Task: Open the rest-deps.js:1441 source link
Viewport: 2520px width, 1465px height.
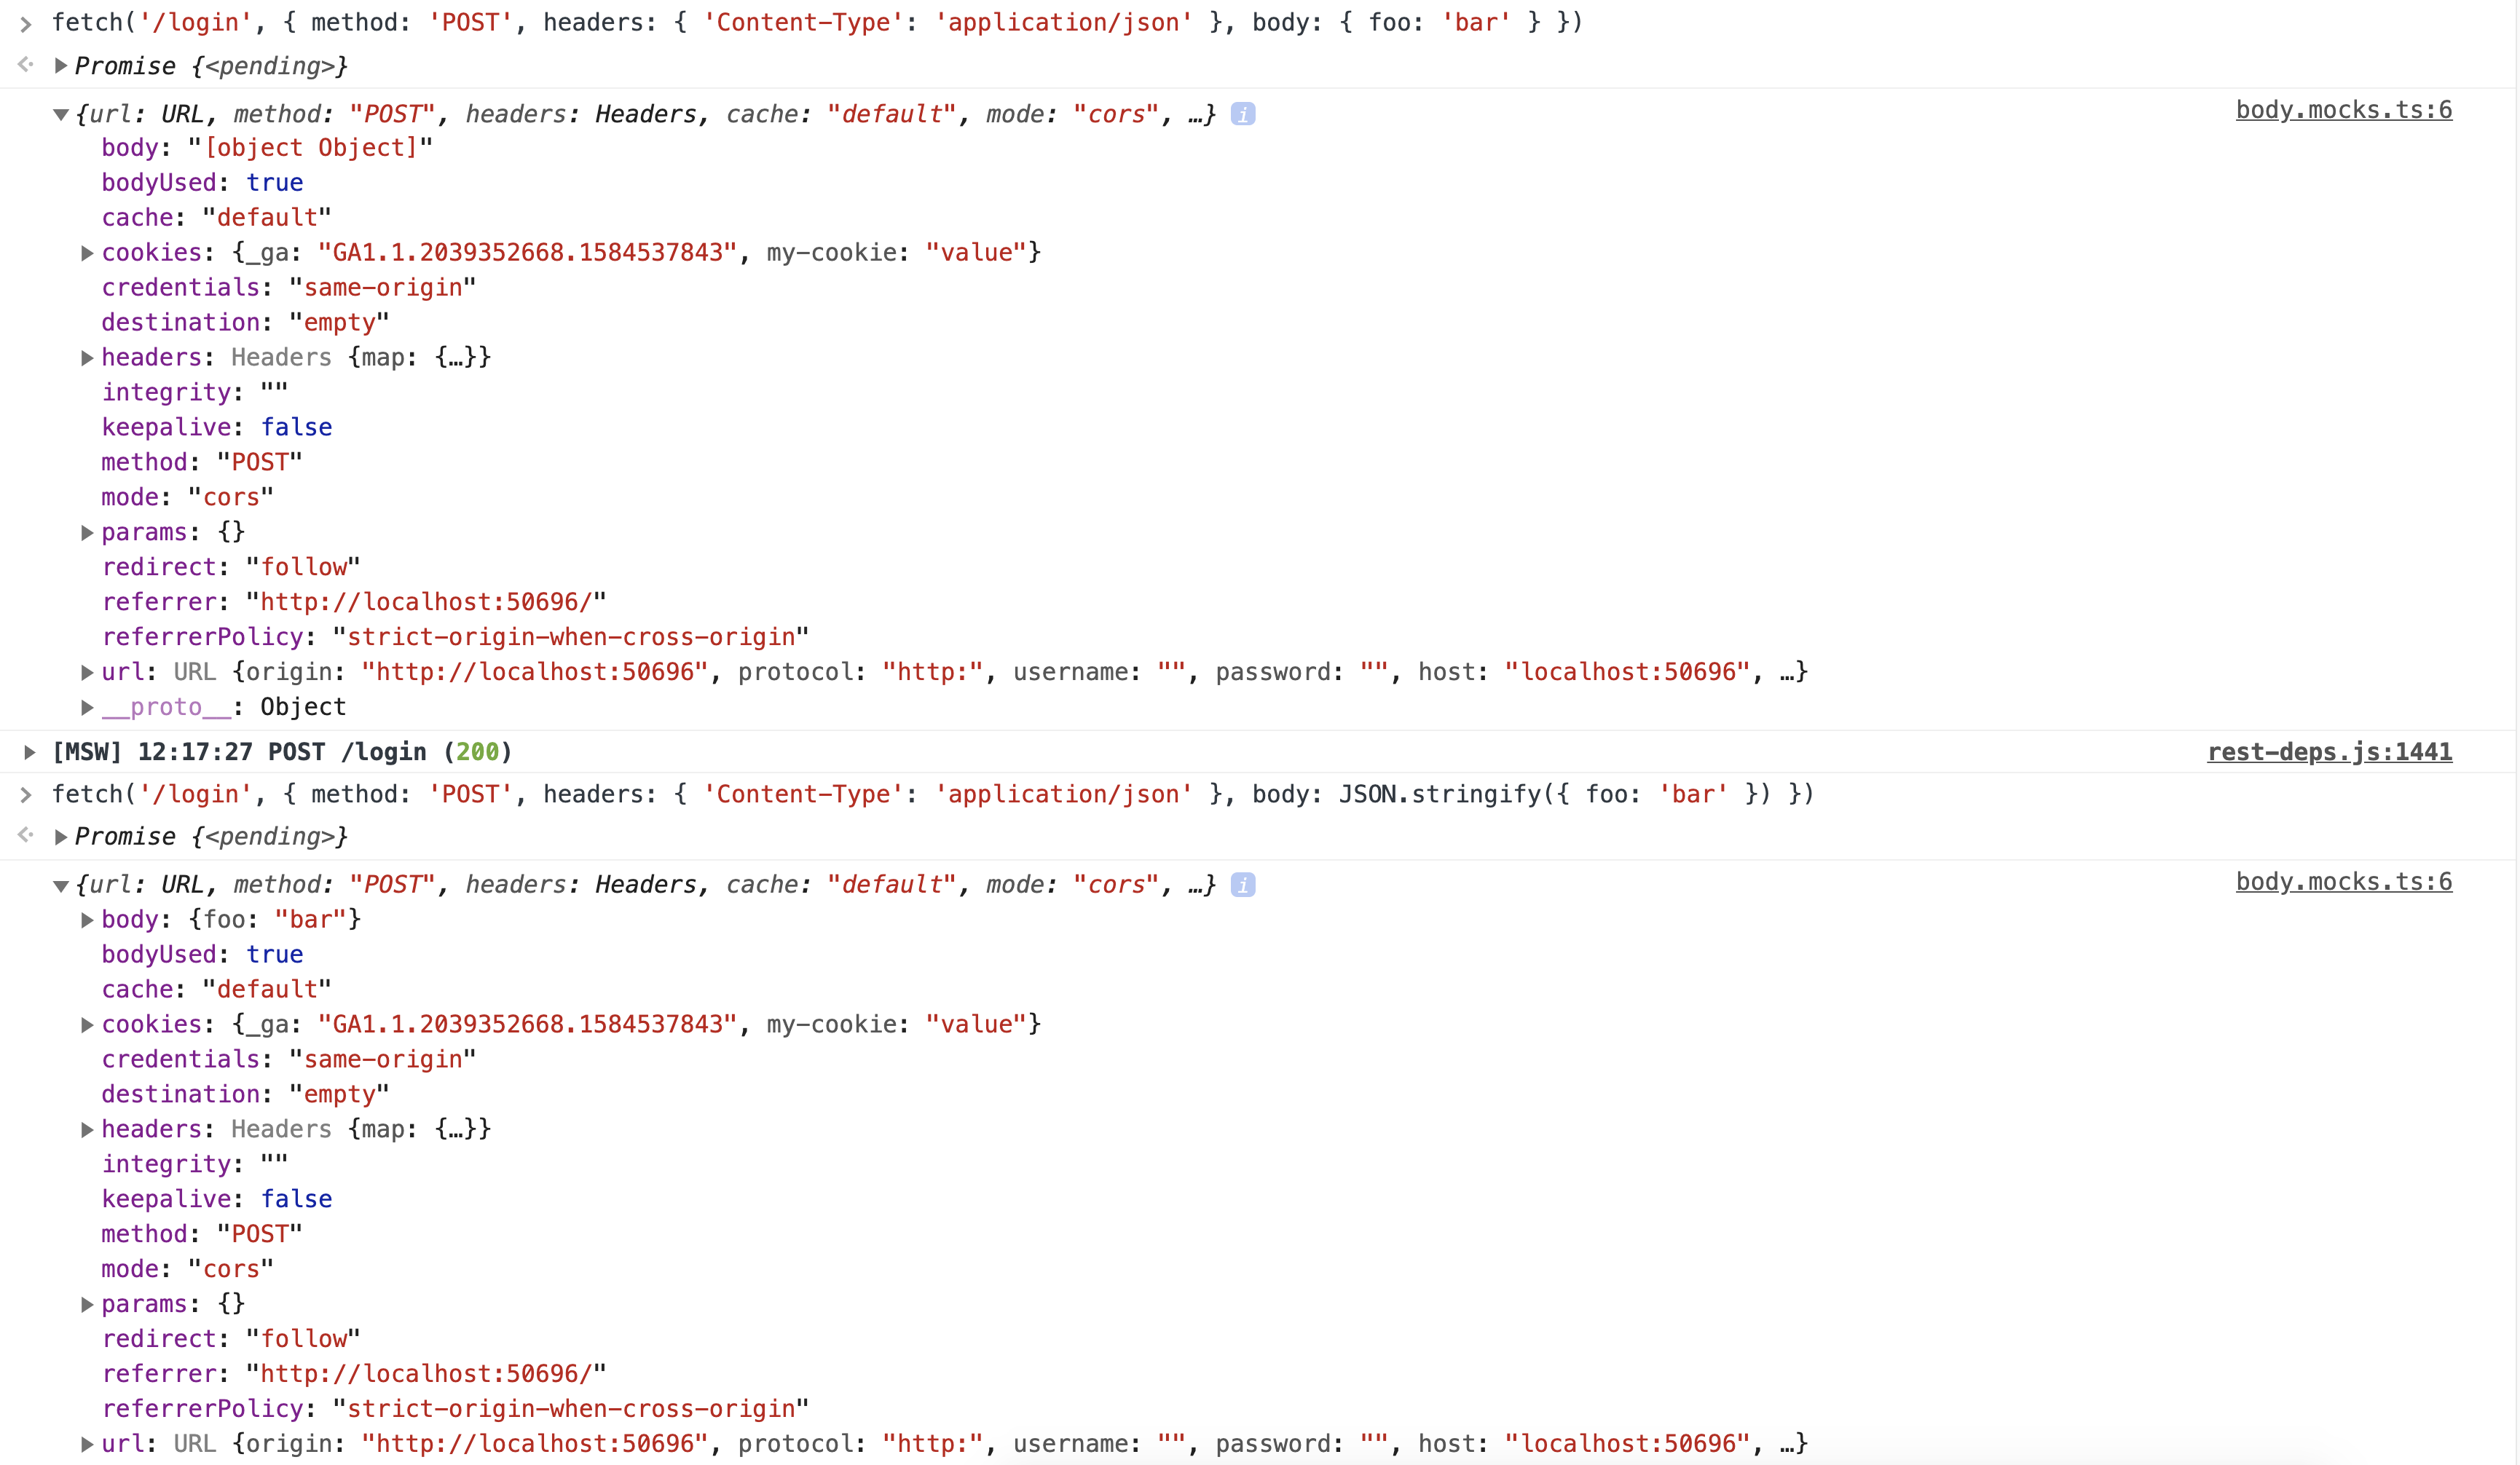Action: coord(2330,752)
